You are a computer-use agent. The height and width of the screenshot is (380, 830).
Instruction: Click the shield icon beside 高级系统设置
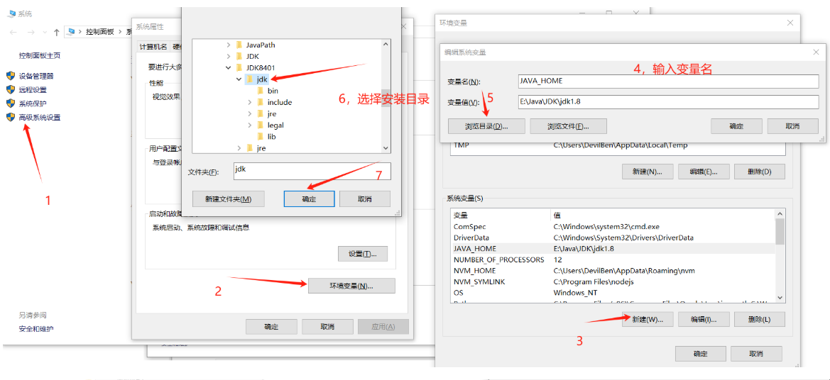tap(11, 117)
